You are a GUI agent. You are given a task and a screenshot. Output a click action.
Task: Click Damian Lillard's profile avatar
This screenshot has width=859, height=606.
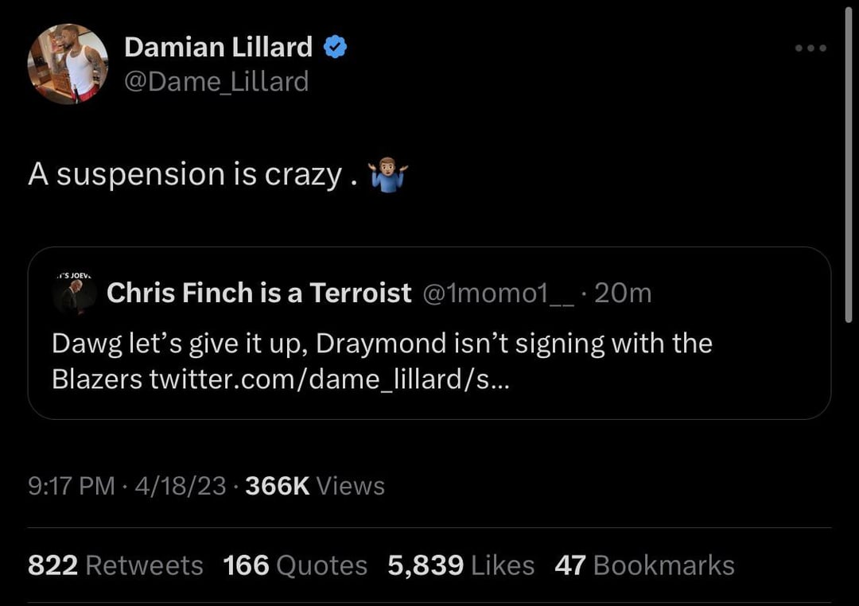pos(68,64)
